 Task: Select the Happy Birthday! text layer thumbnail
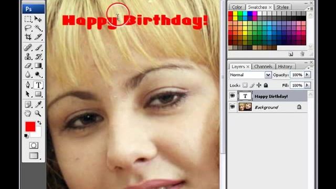coord(245,96)
